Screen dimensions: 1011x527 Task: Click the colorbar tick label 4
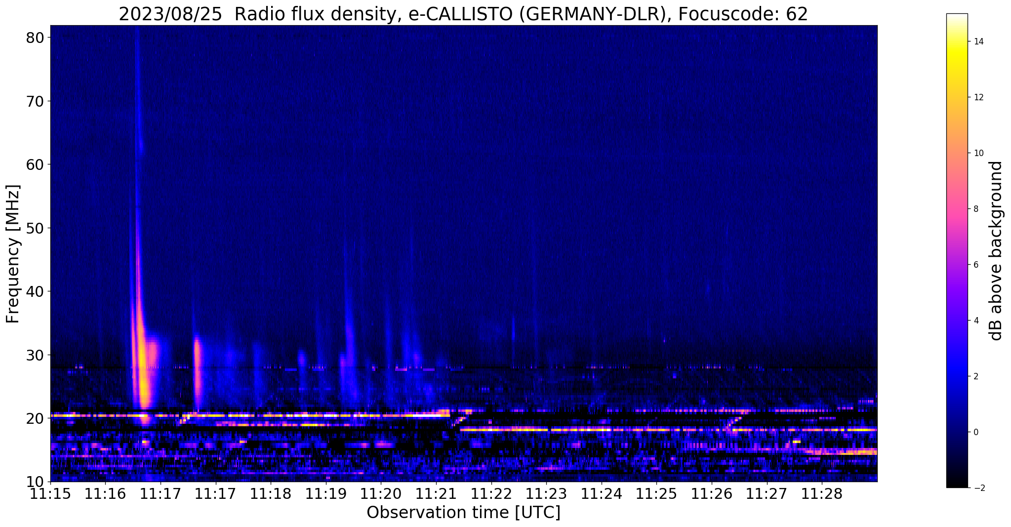(x=976, y=321)
